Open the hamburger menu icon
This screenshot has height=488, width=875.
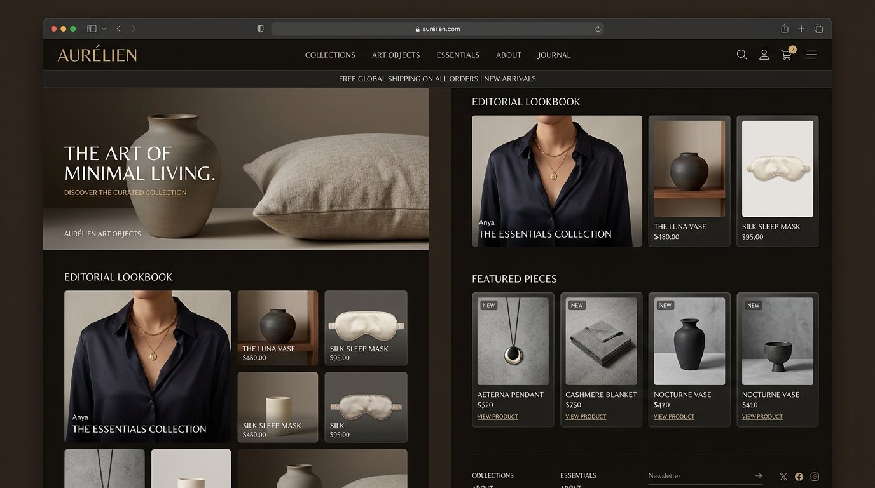(x=811, y=55)
